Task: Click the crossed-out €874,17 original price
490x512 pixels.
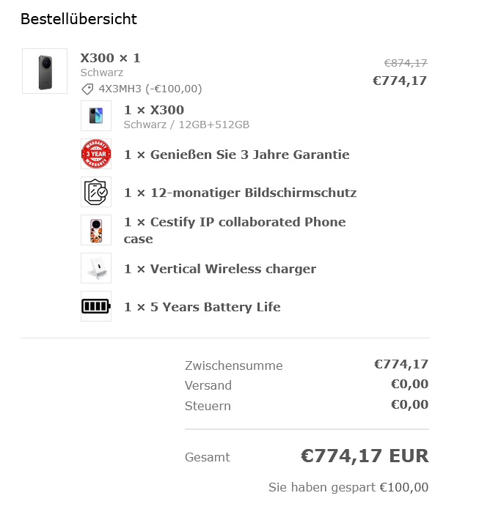Action: pos(405,63)
